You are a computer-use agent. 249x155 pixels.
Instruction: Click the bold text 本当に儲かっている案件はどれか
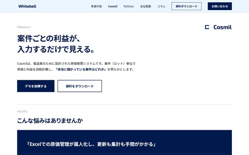point(81,69)
